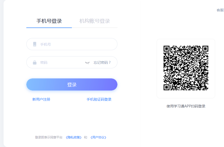Open the 忘记密码？ link
Screen dimensions: 224x147
[x=102, y=63]
